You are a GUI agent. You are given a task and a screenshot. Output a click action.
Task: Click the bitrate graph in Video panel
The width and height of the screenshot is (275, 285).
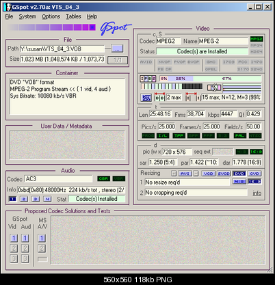pyautogui.click(x=242, y=87)
